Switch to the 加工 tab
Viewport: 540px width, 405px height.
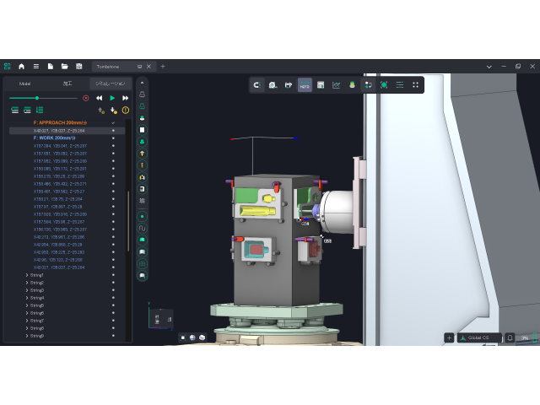pyautogui.click(x=67, y=84)
